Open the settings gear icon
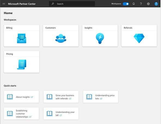Image resolution: width=166 pixels, height=124 pixels. (x=148, y=4)
